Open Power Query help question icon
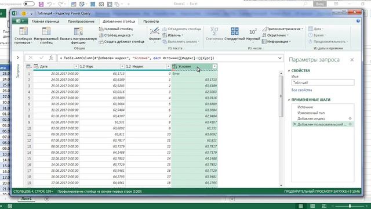Viewport: 371px width, 209px height. (358, 21)
